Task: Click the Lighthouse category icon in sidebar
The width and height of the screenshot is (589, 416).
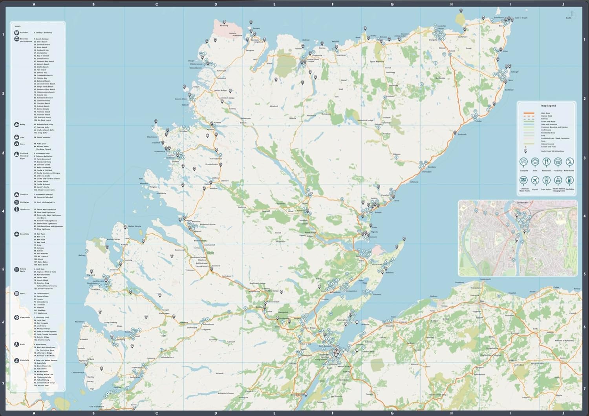Action: (16, 210)
